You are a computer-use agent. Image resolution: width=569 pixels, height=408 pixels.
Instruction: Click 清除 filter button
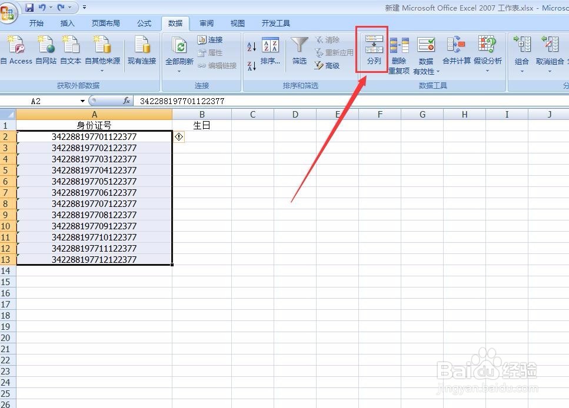point(327,39)
